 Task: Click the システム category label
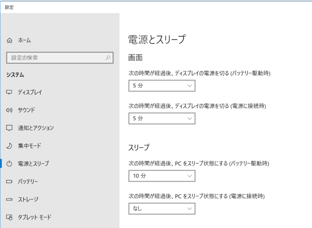15,75
